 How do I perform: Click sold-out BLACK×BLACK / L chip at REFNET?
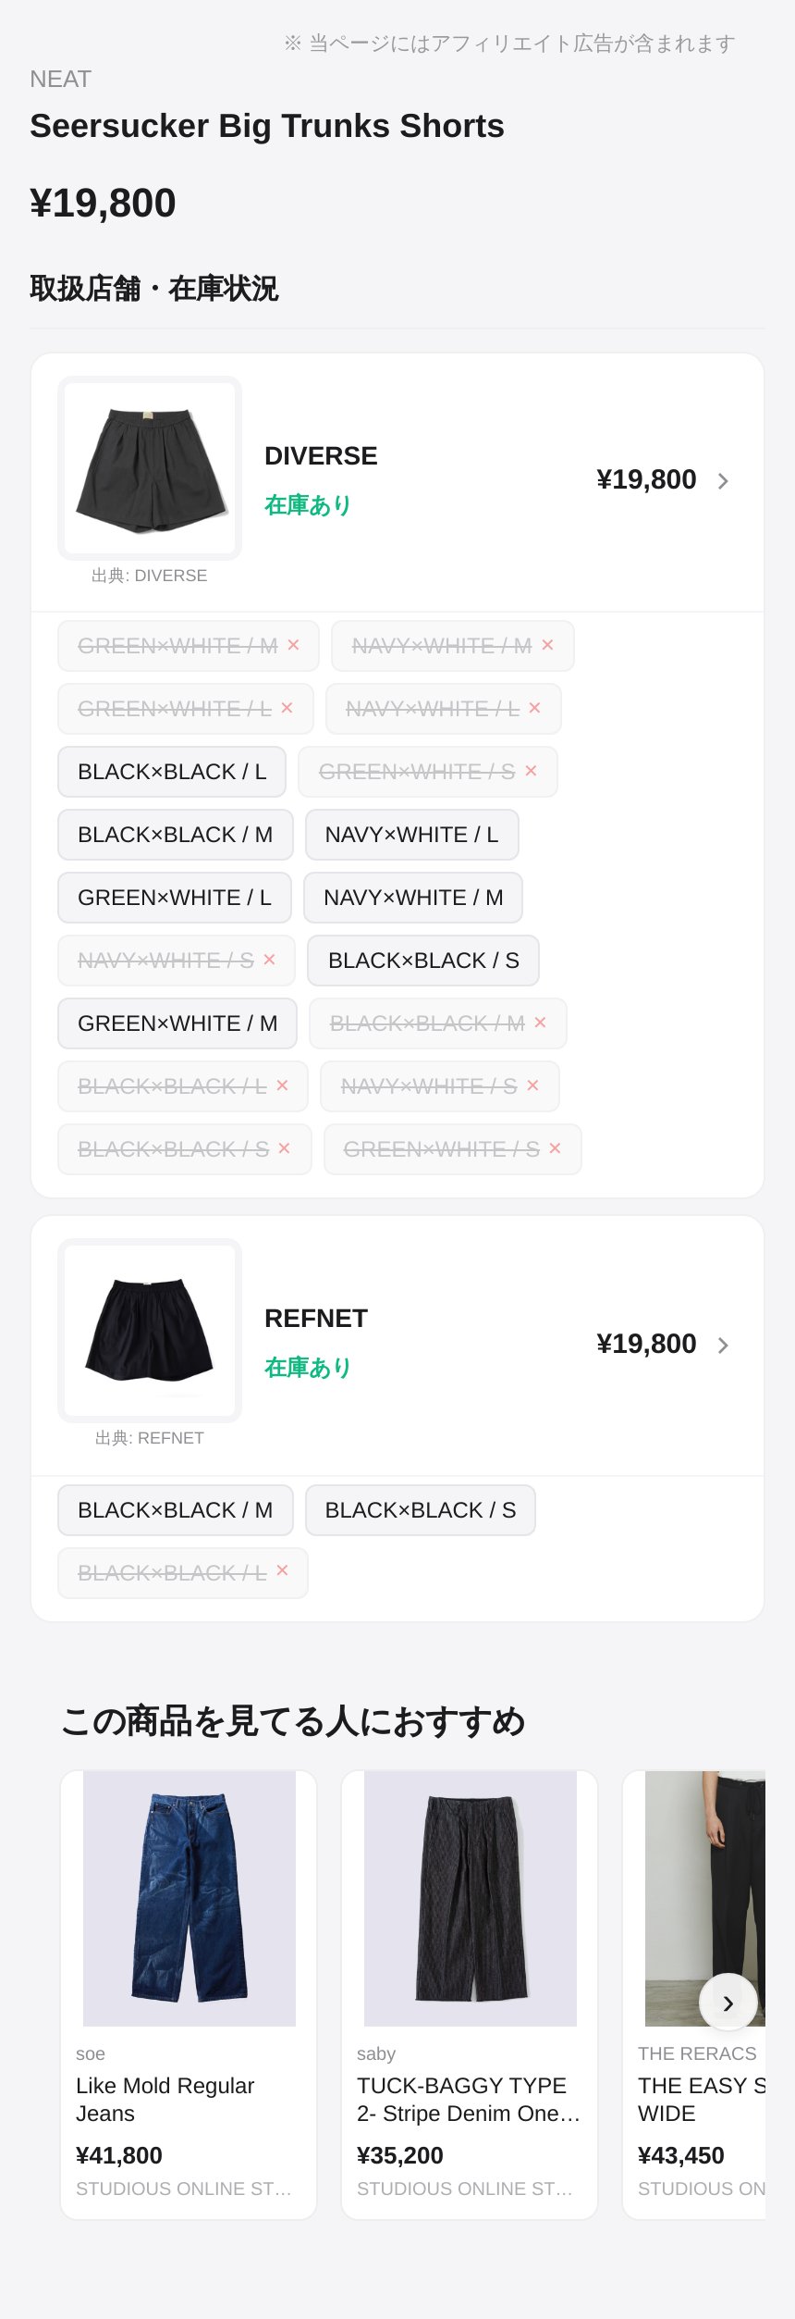pos(183,1573)
